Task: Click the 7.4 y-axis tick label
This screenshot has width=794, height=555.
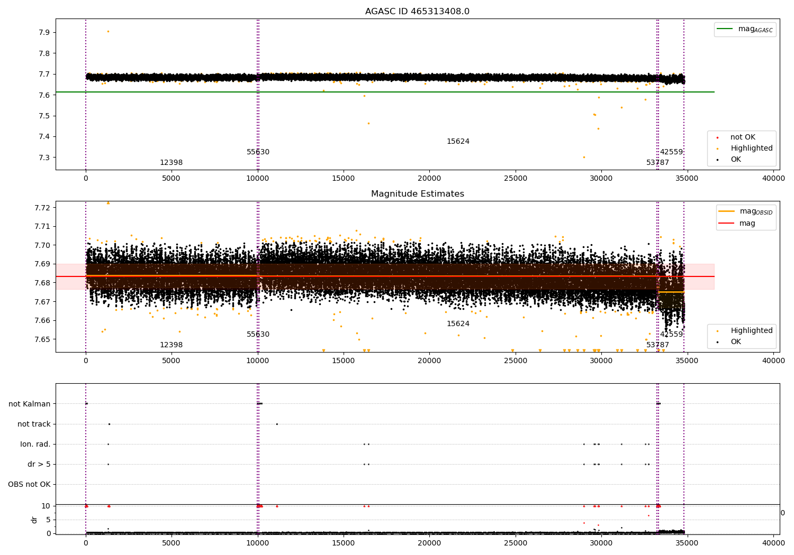Action: (x=44, y=137)
